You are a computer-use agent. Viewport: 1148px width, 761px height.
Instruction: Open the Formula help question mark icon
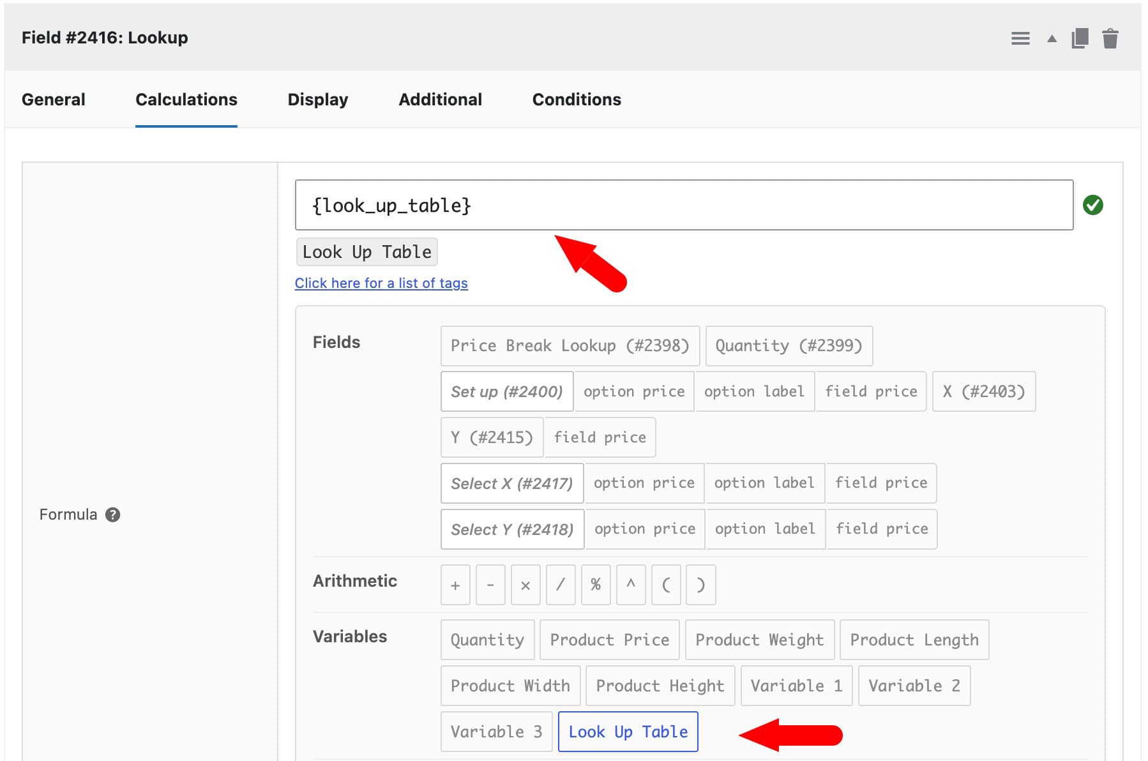tap(113, 515)
